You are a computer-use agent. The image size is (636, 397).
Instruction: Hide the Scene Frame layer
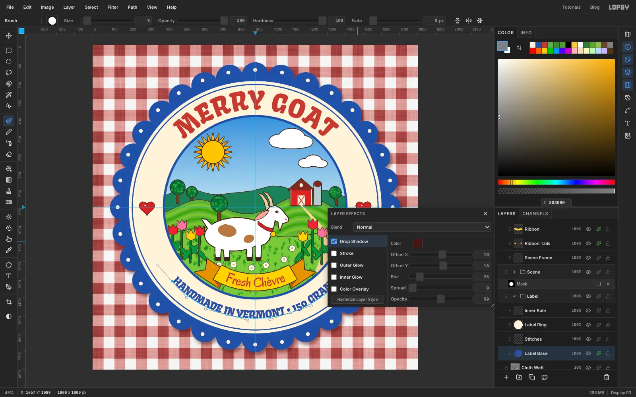[x=588, y=258]
